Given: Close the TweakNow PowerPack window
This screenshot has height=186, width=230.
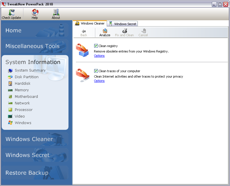Looking at the screenshot, I should pyautogui.click(x=225, y=4).
